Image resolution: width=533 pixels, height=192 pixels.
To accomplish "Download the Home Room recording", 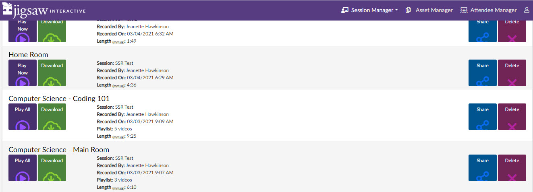I will (x=52, y=73).
